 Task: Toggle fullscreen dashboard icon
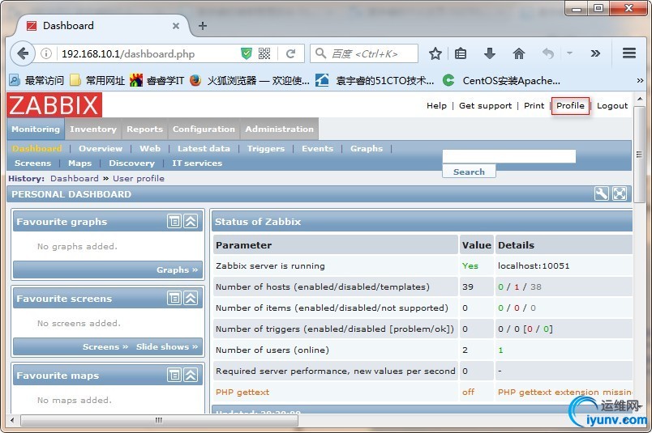[619, 193]
